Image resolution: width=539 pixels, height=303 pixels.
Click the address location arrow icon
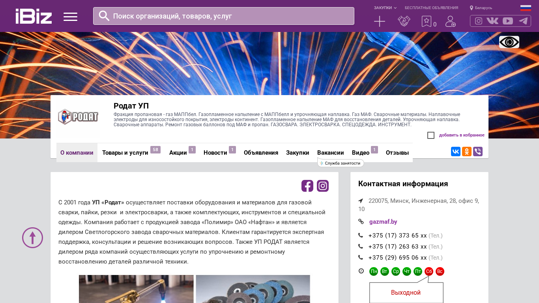[361, 201]
